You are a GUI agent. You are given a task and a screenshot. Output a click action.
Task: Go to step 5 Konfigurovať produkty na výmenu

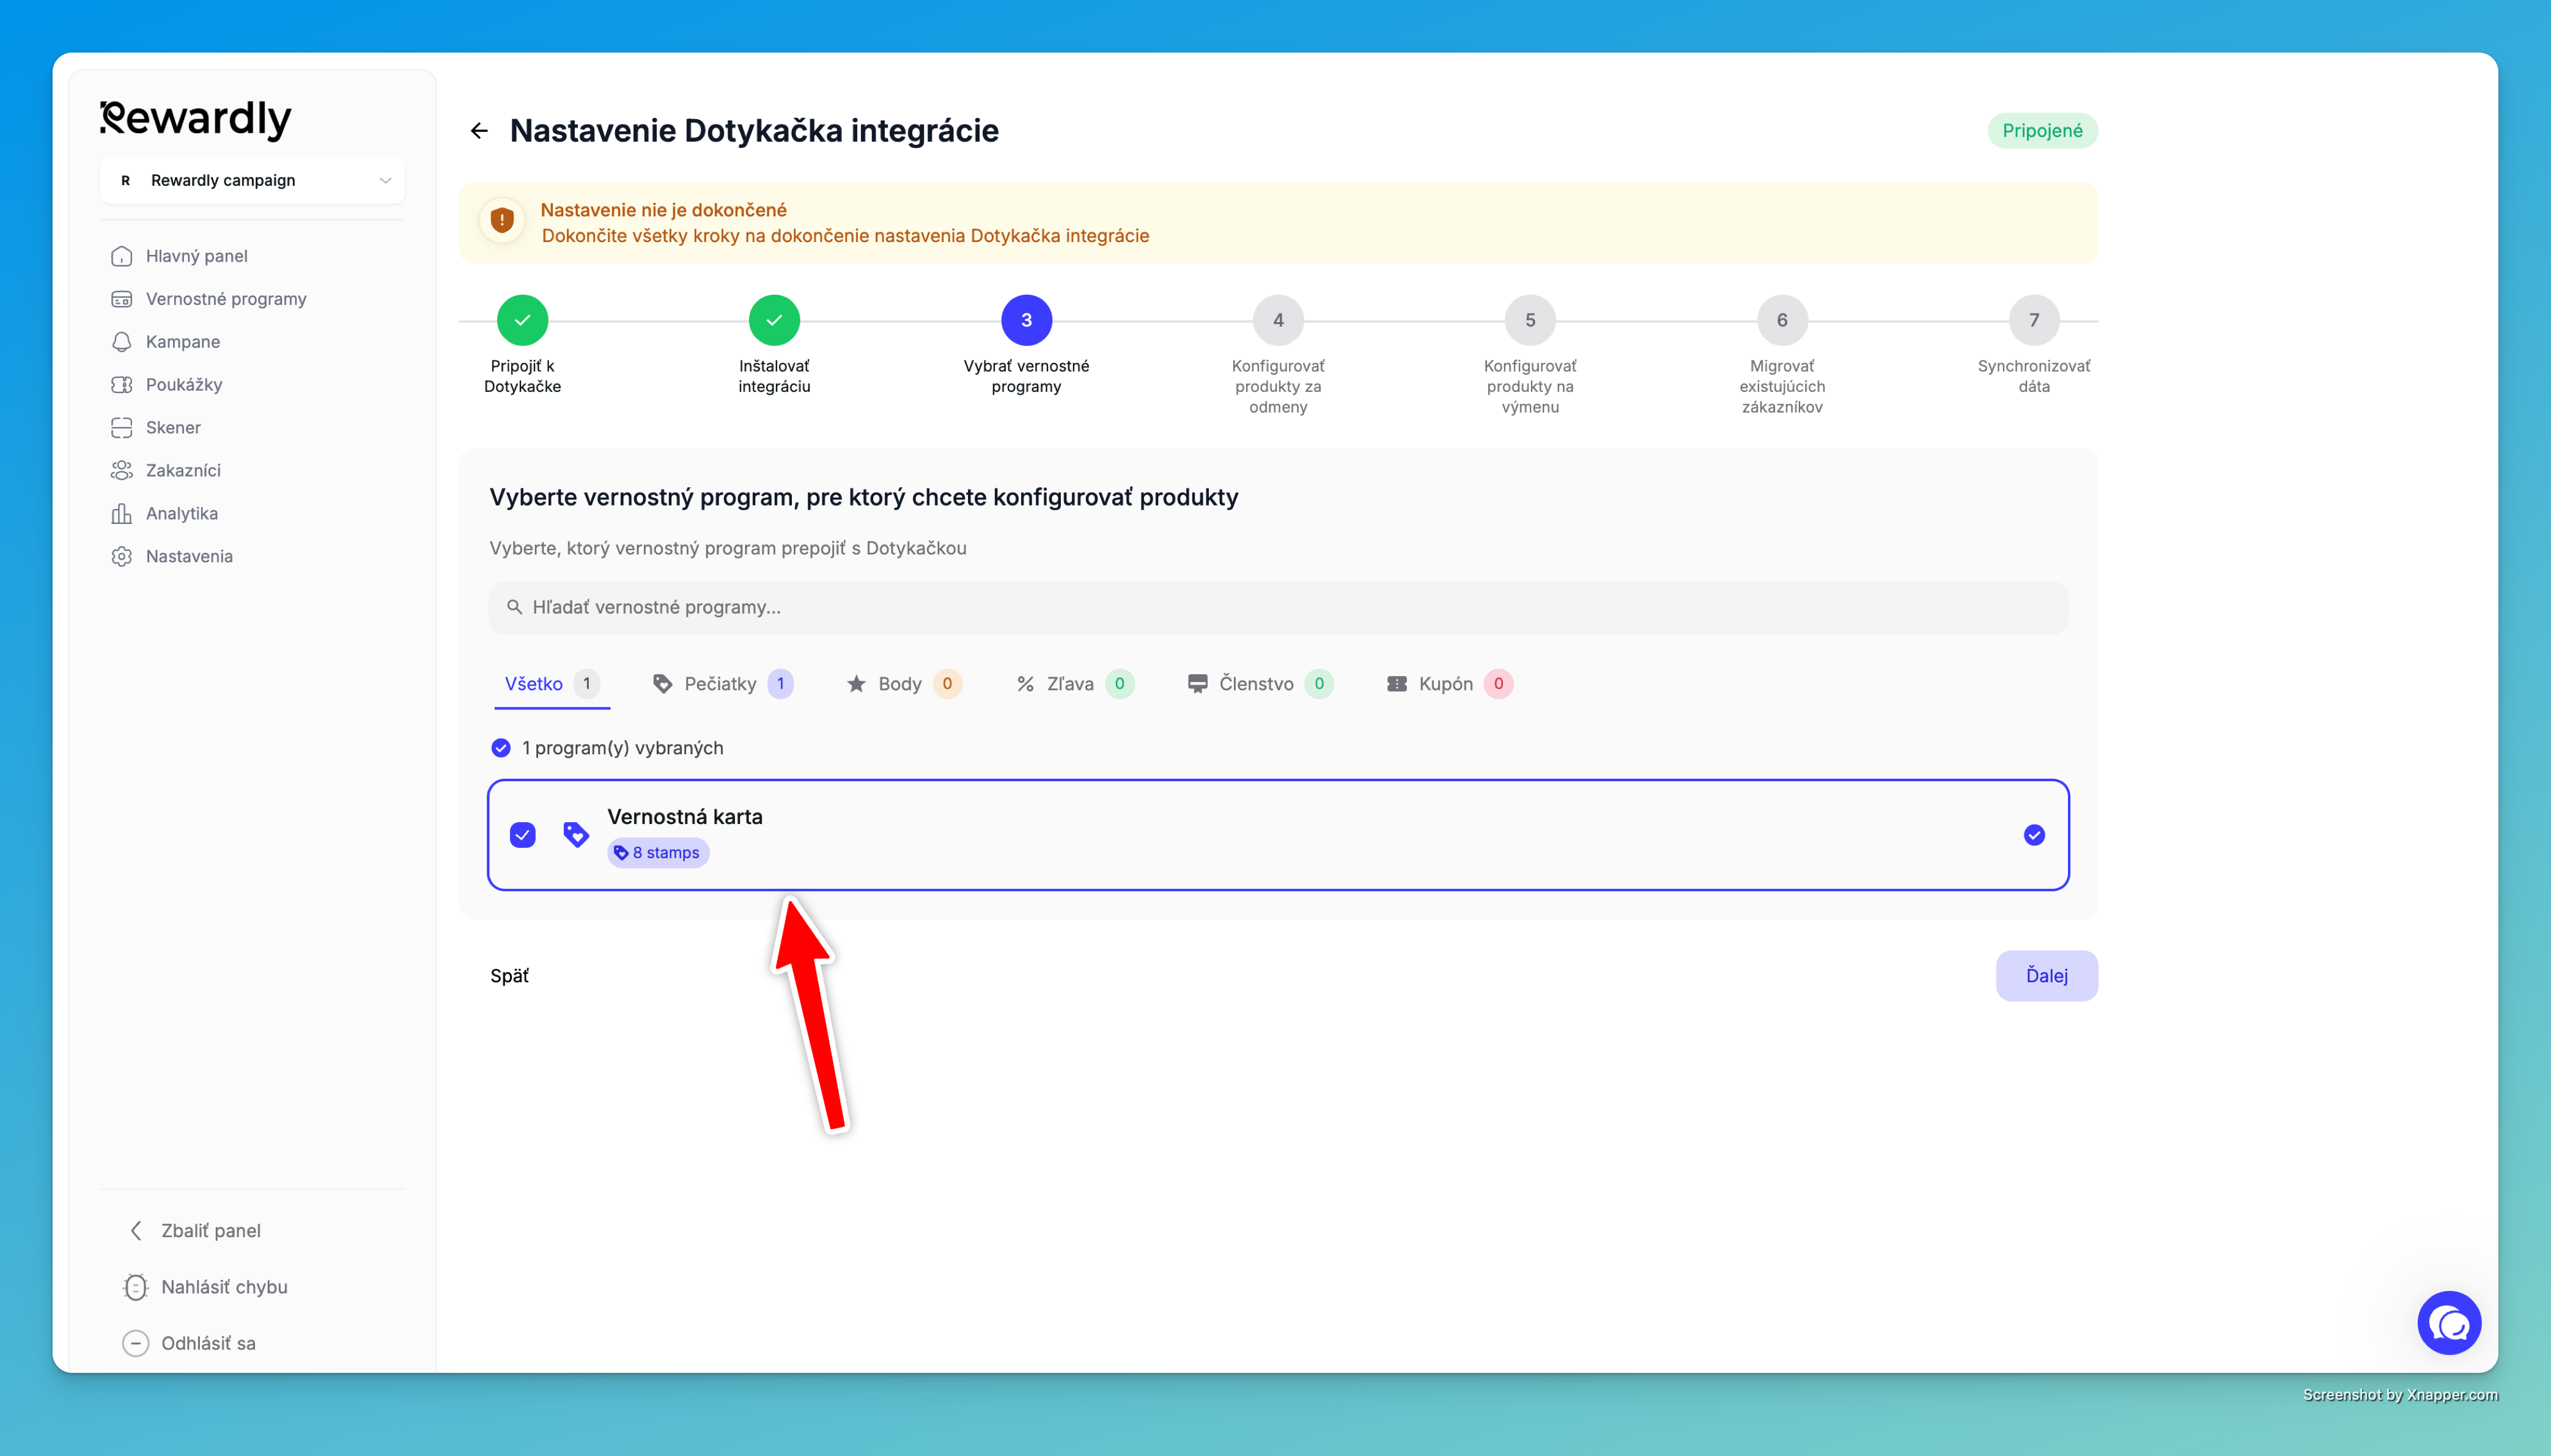click(x=1530, y=321)
